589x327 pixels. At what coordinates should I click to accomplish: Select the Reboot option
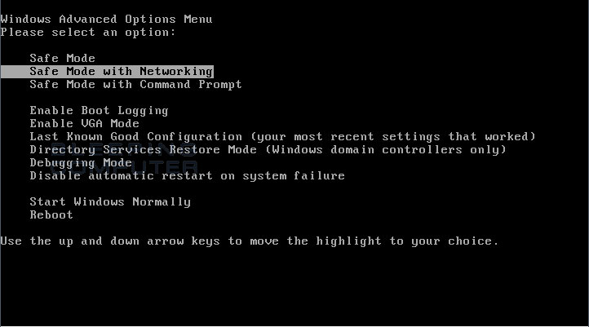coord(51,215)
